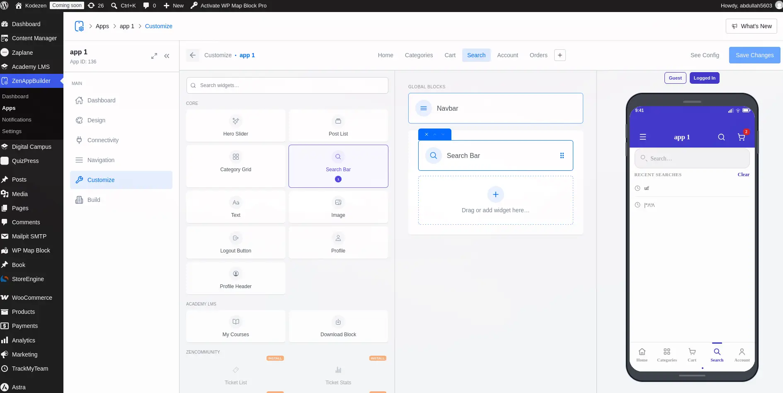Open Navigation in the app sidebar
Viewport: 783px width, 393px height.
(x=121, y=160)
